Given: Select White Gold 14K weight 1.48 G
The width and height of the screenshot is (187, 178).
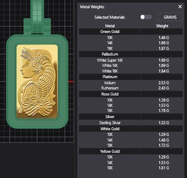Looking at the screenshot, I should click(x=164, y=140).
